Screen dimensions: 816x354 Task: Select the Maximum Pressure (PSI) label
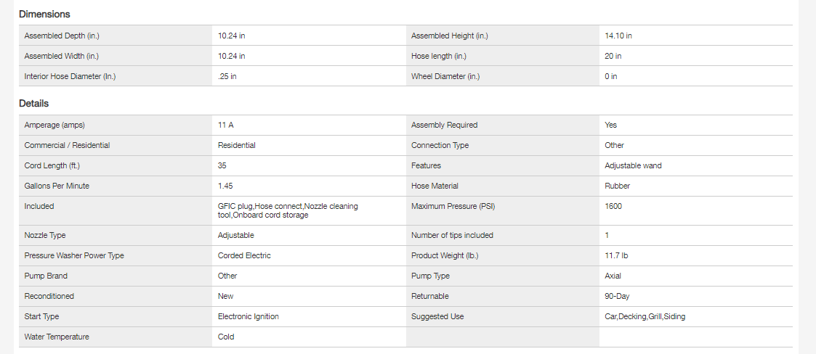[453, 206]
